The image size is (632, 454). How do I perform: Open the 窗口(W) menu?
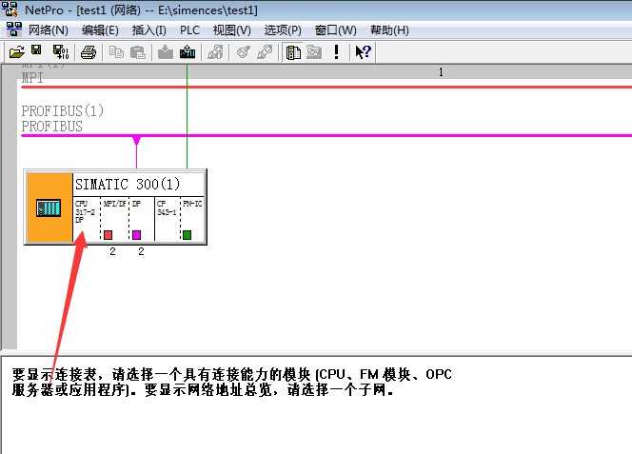tap(335, 30)
